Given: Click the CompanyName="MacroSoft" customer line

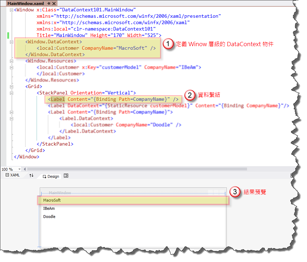Looking at the screenshot, I should pos(96,48).
